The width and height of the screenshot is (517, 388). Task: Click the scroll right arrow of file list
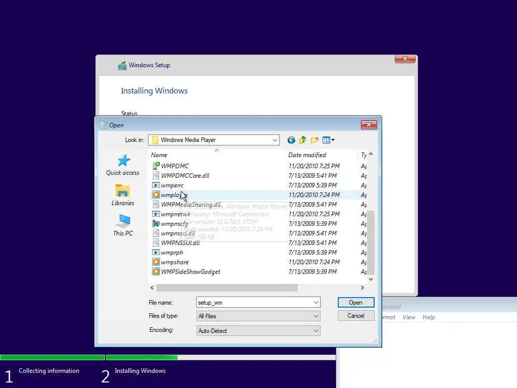point(362,287)
